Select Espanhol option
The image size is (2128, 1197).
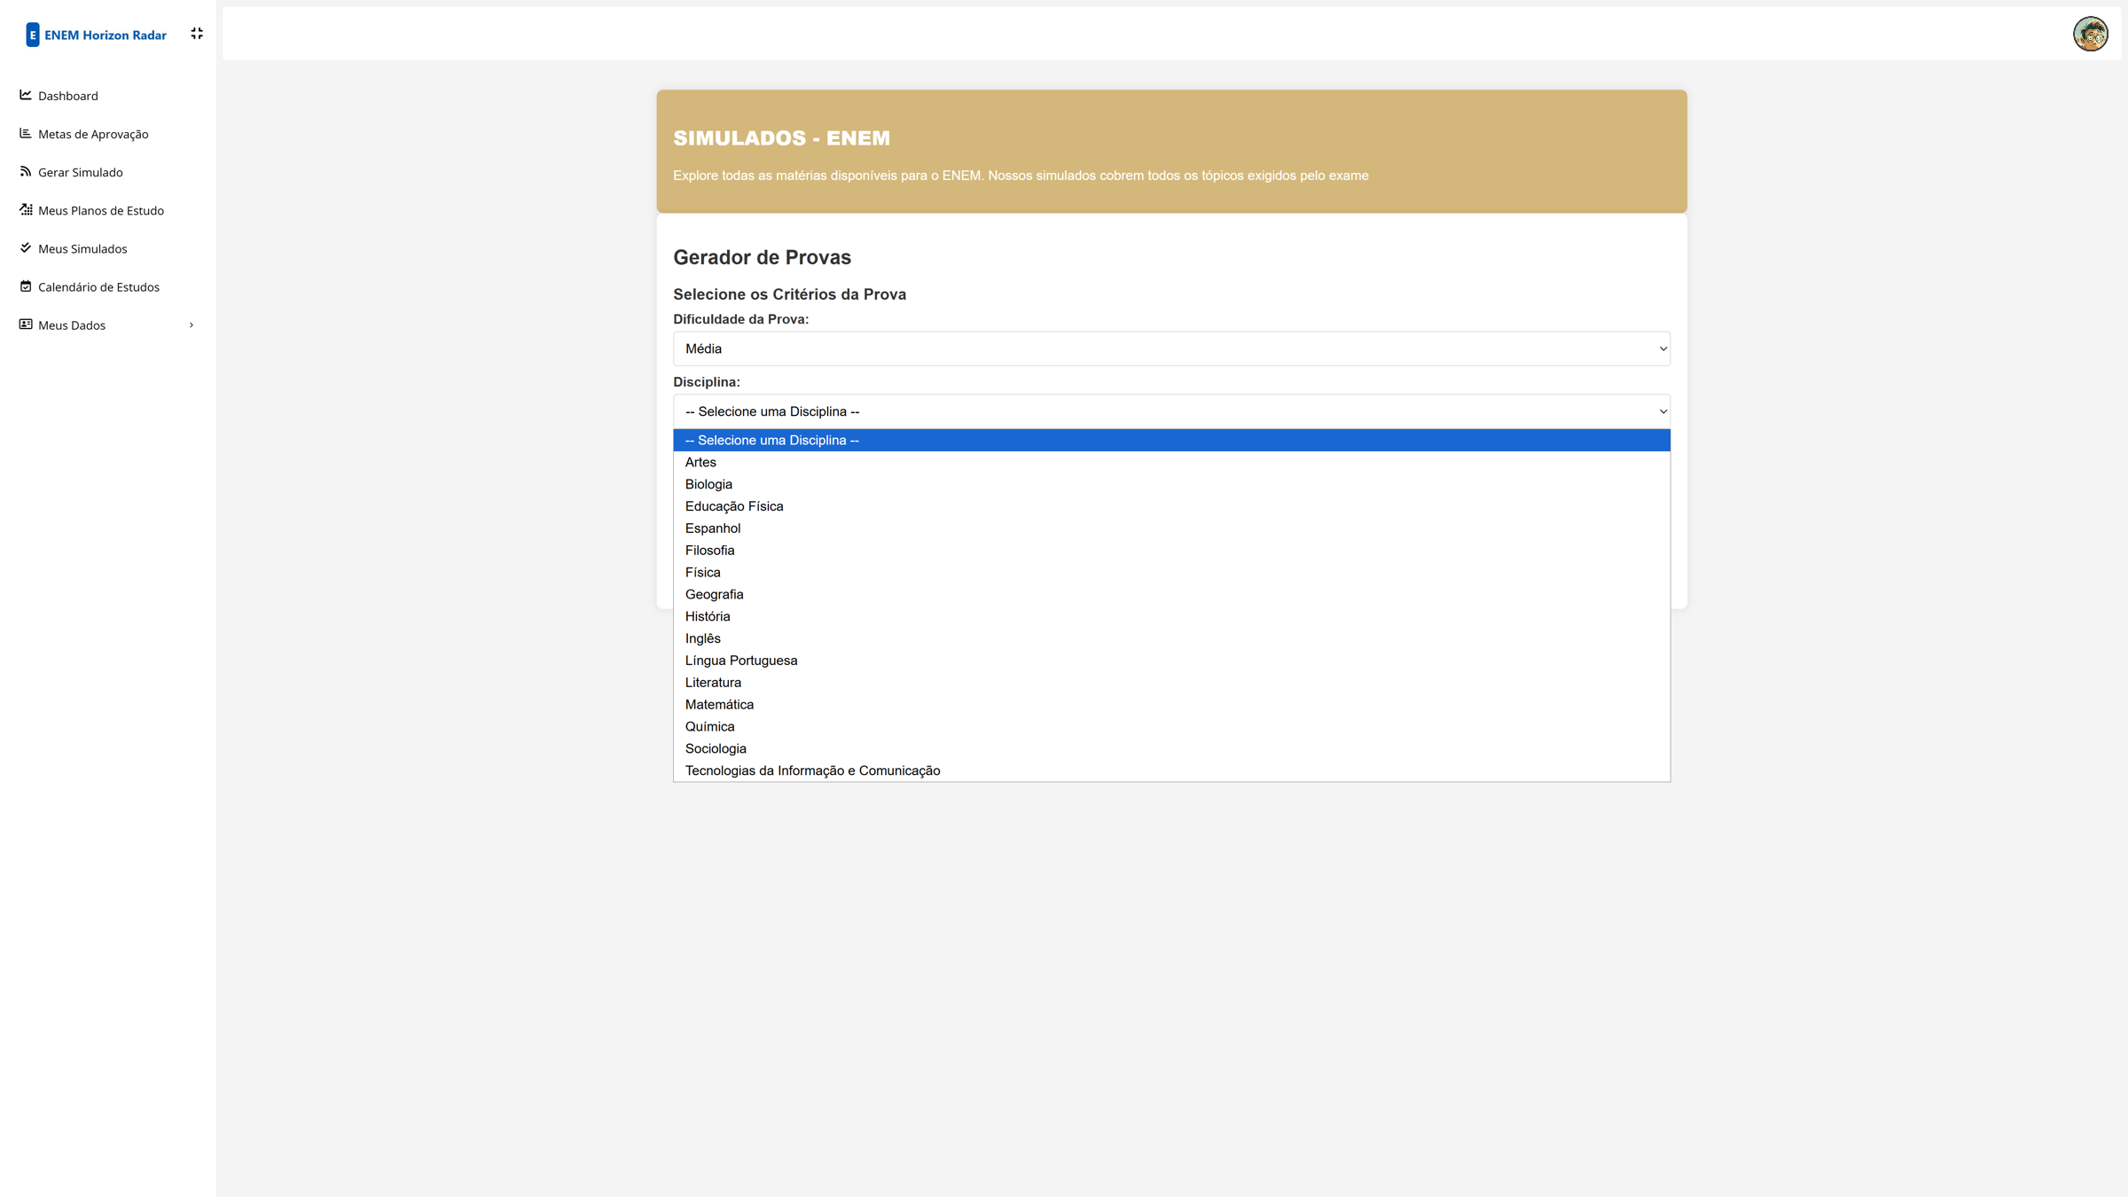pyautogui.click(x=1171, y=528)
